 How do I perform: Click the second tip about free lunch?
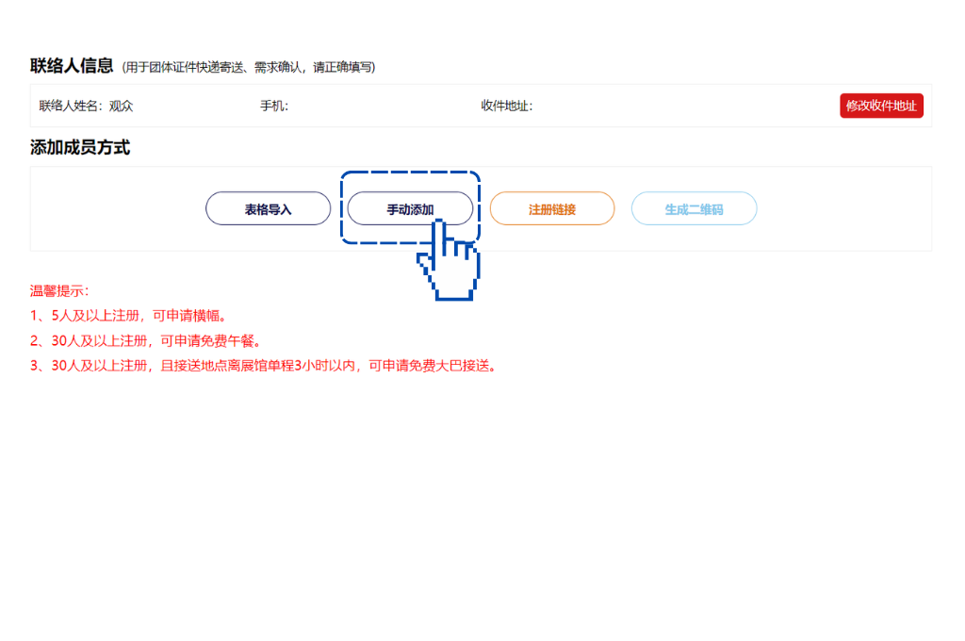click(145, 340)
